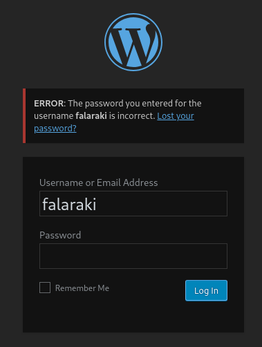262x347 pixels.
Task: Click the blue ring edge of WordPress logo
Action: click(x=105, y=42)
